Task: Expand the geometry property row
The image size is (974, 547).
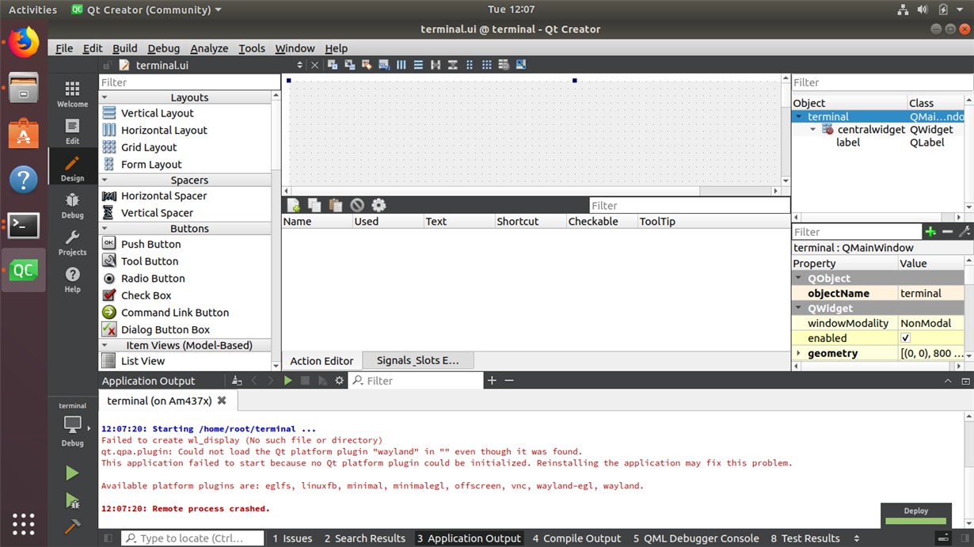Action: pyautogui.click(x=798, y=353)
